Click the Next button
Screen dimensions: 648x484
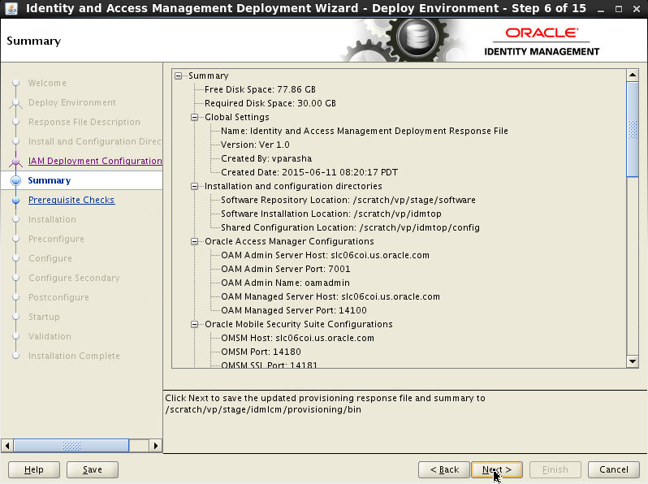click(x=497, y=469)
